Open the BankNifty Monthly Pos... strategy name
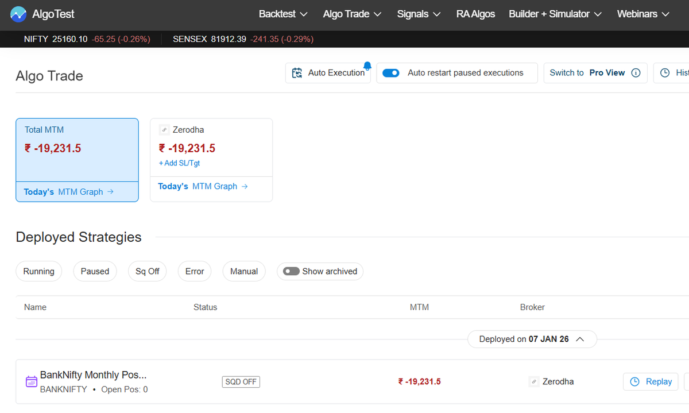The width and height of the screenshot is (689, 413). click(x=93, y=375)
